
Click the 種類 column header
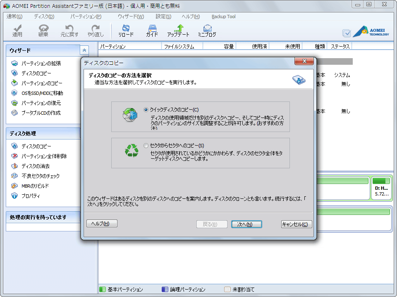coord(315,47)
